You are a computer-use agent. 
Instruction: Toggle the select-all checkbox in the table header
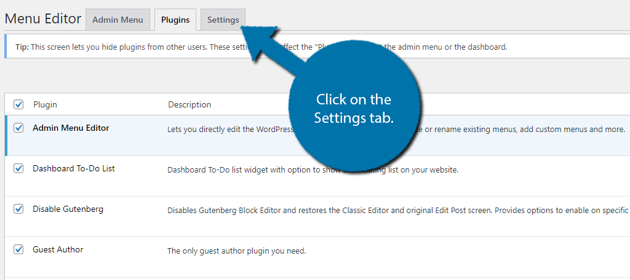tap(18, 104)
